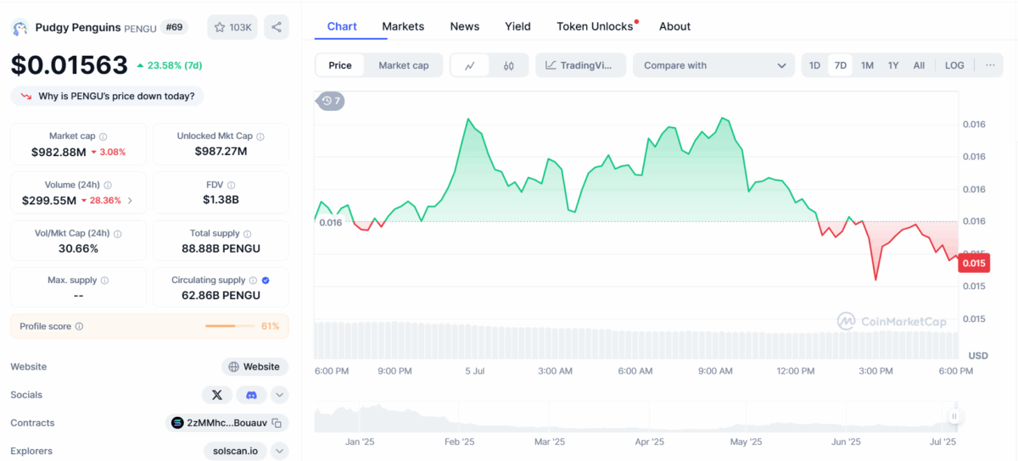Expand Volume (24h) details arrow

point(130,201)
